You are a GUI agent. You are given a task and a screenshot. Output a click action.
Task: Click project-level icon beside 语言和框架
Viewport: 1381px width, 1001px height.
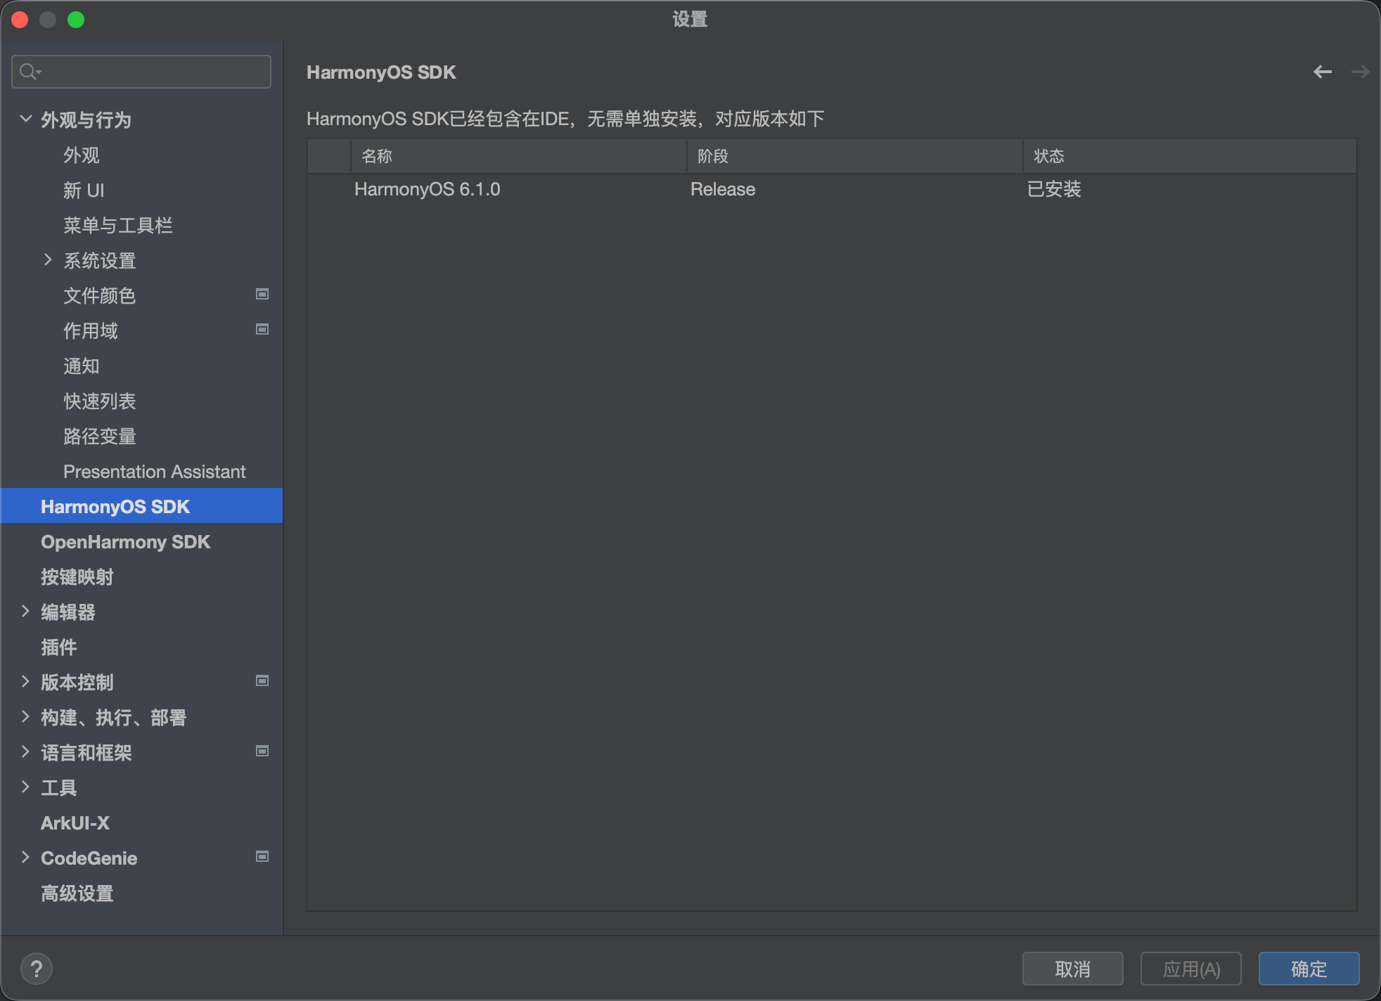(x=262, y=751)
